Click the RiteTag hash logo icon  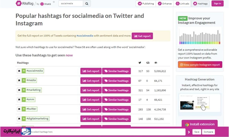point(19,3)
